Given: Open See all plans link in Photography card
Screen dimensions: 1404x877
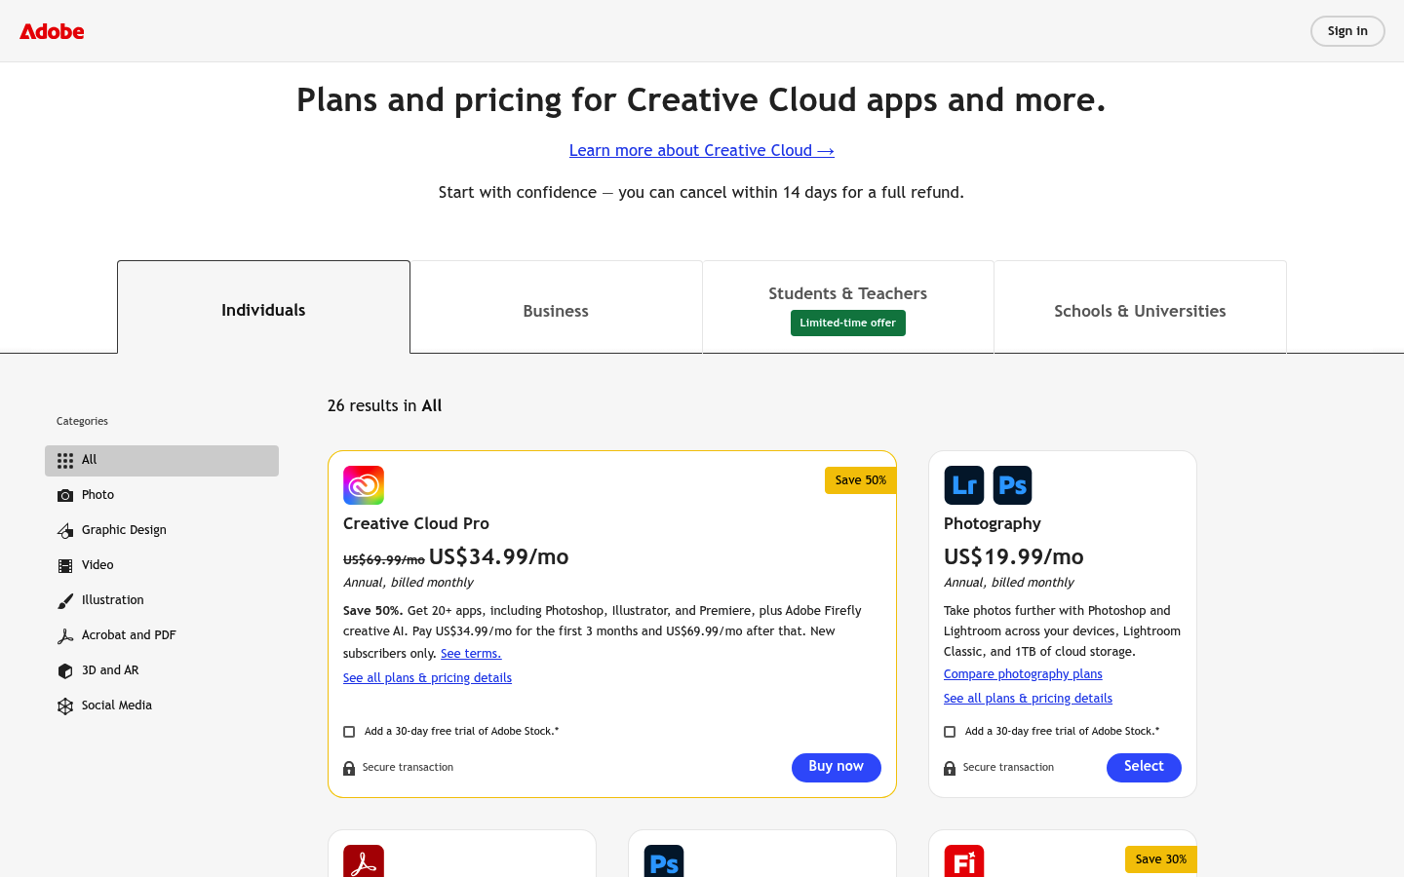Looking at the screenshot, I should coord(1028,699).
